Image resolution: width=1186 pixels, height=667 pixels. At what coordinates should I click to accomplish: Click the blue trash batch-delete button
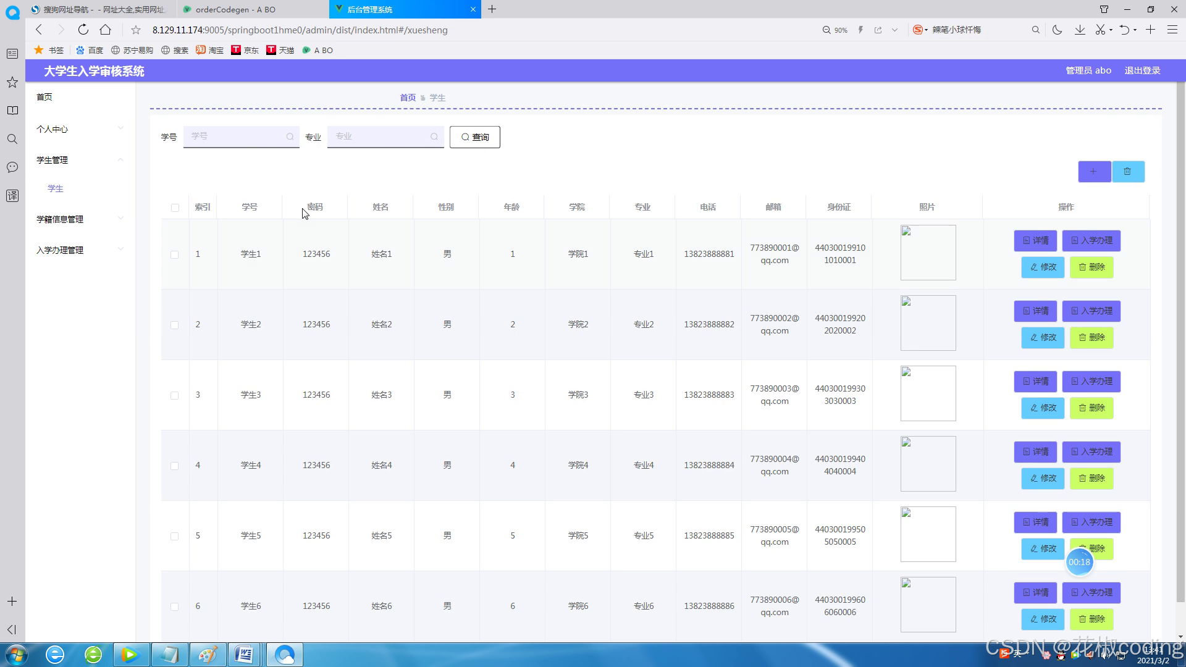(x=1128, y=172)
